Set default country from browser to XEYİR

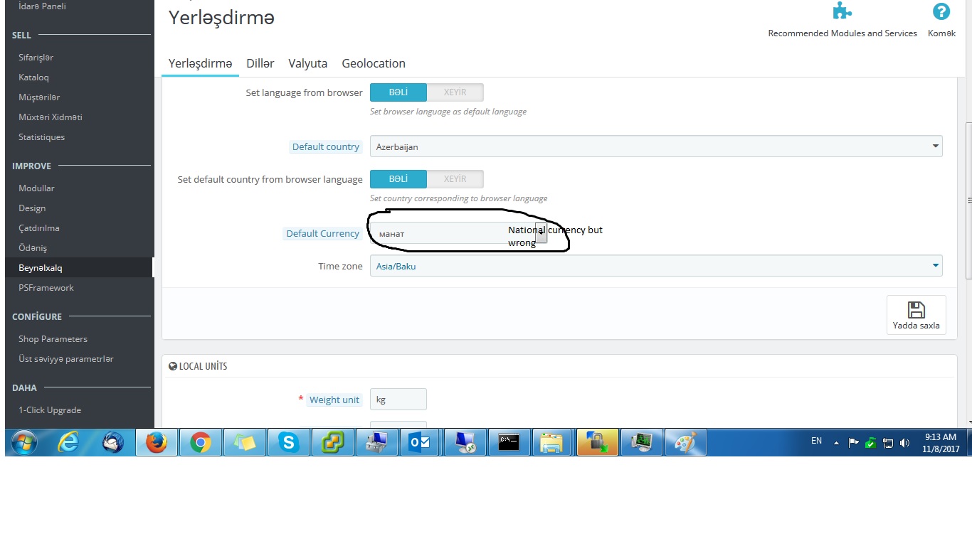[455, 179]
